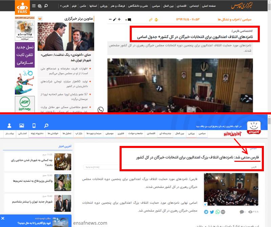Close the blue recommended-content popup
271x227 pixels.
[x=3, y=219]
